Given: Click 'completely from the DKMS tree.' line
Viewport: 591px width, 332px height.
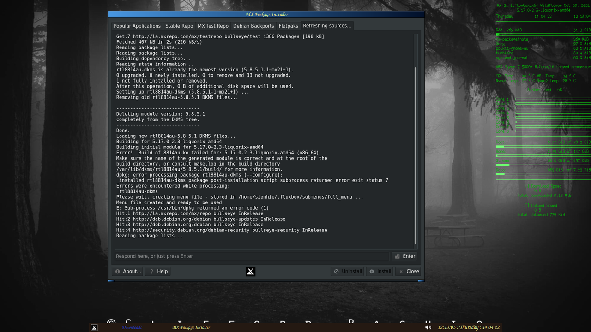Looking at the screenshot, I should coord(157,119).
